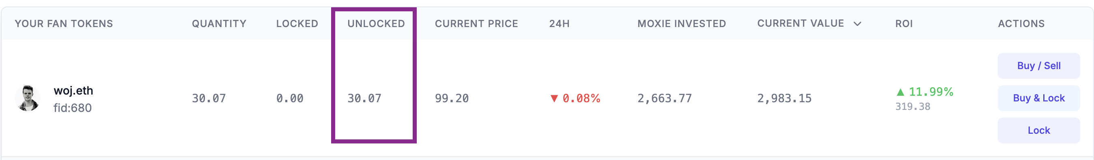Select the 24H column header

pos(559,24)
